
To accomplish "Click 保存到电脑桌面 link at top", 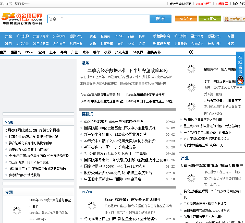I will point(180,4).
